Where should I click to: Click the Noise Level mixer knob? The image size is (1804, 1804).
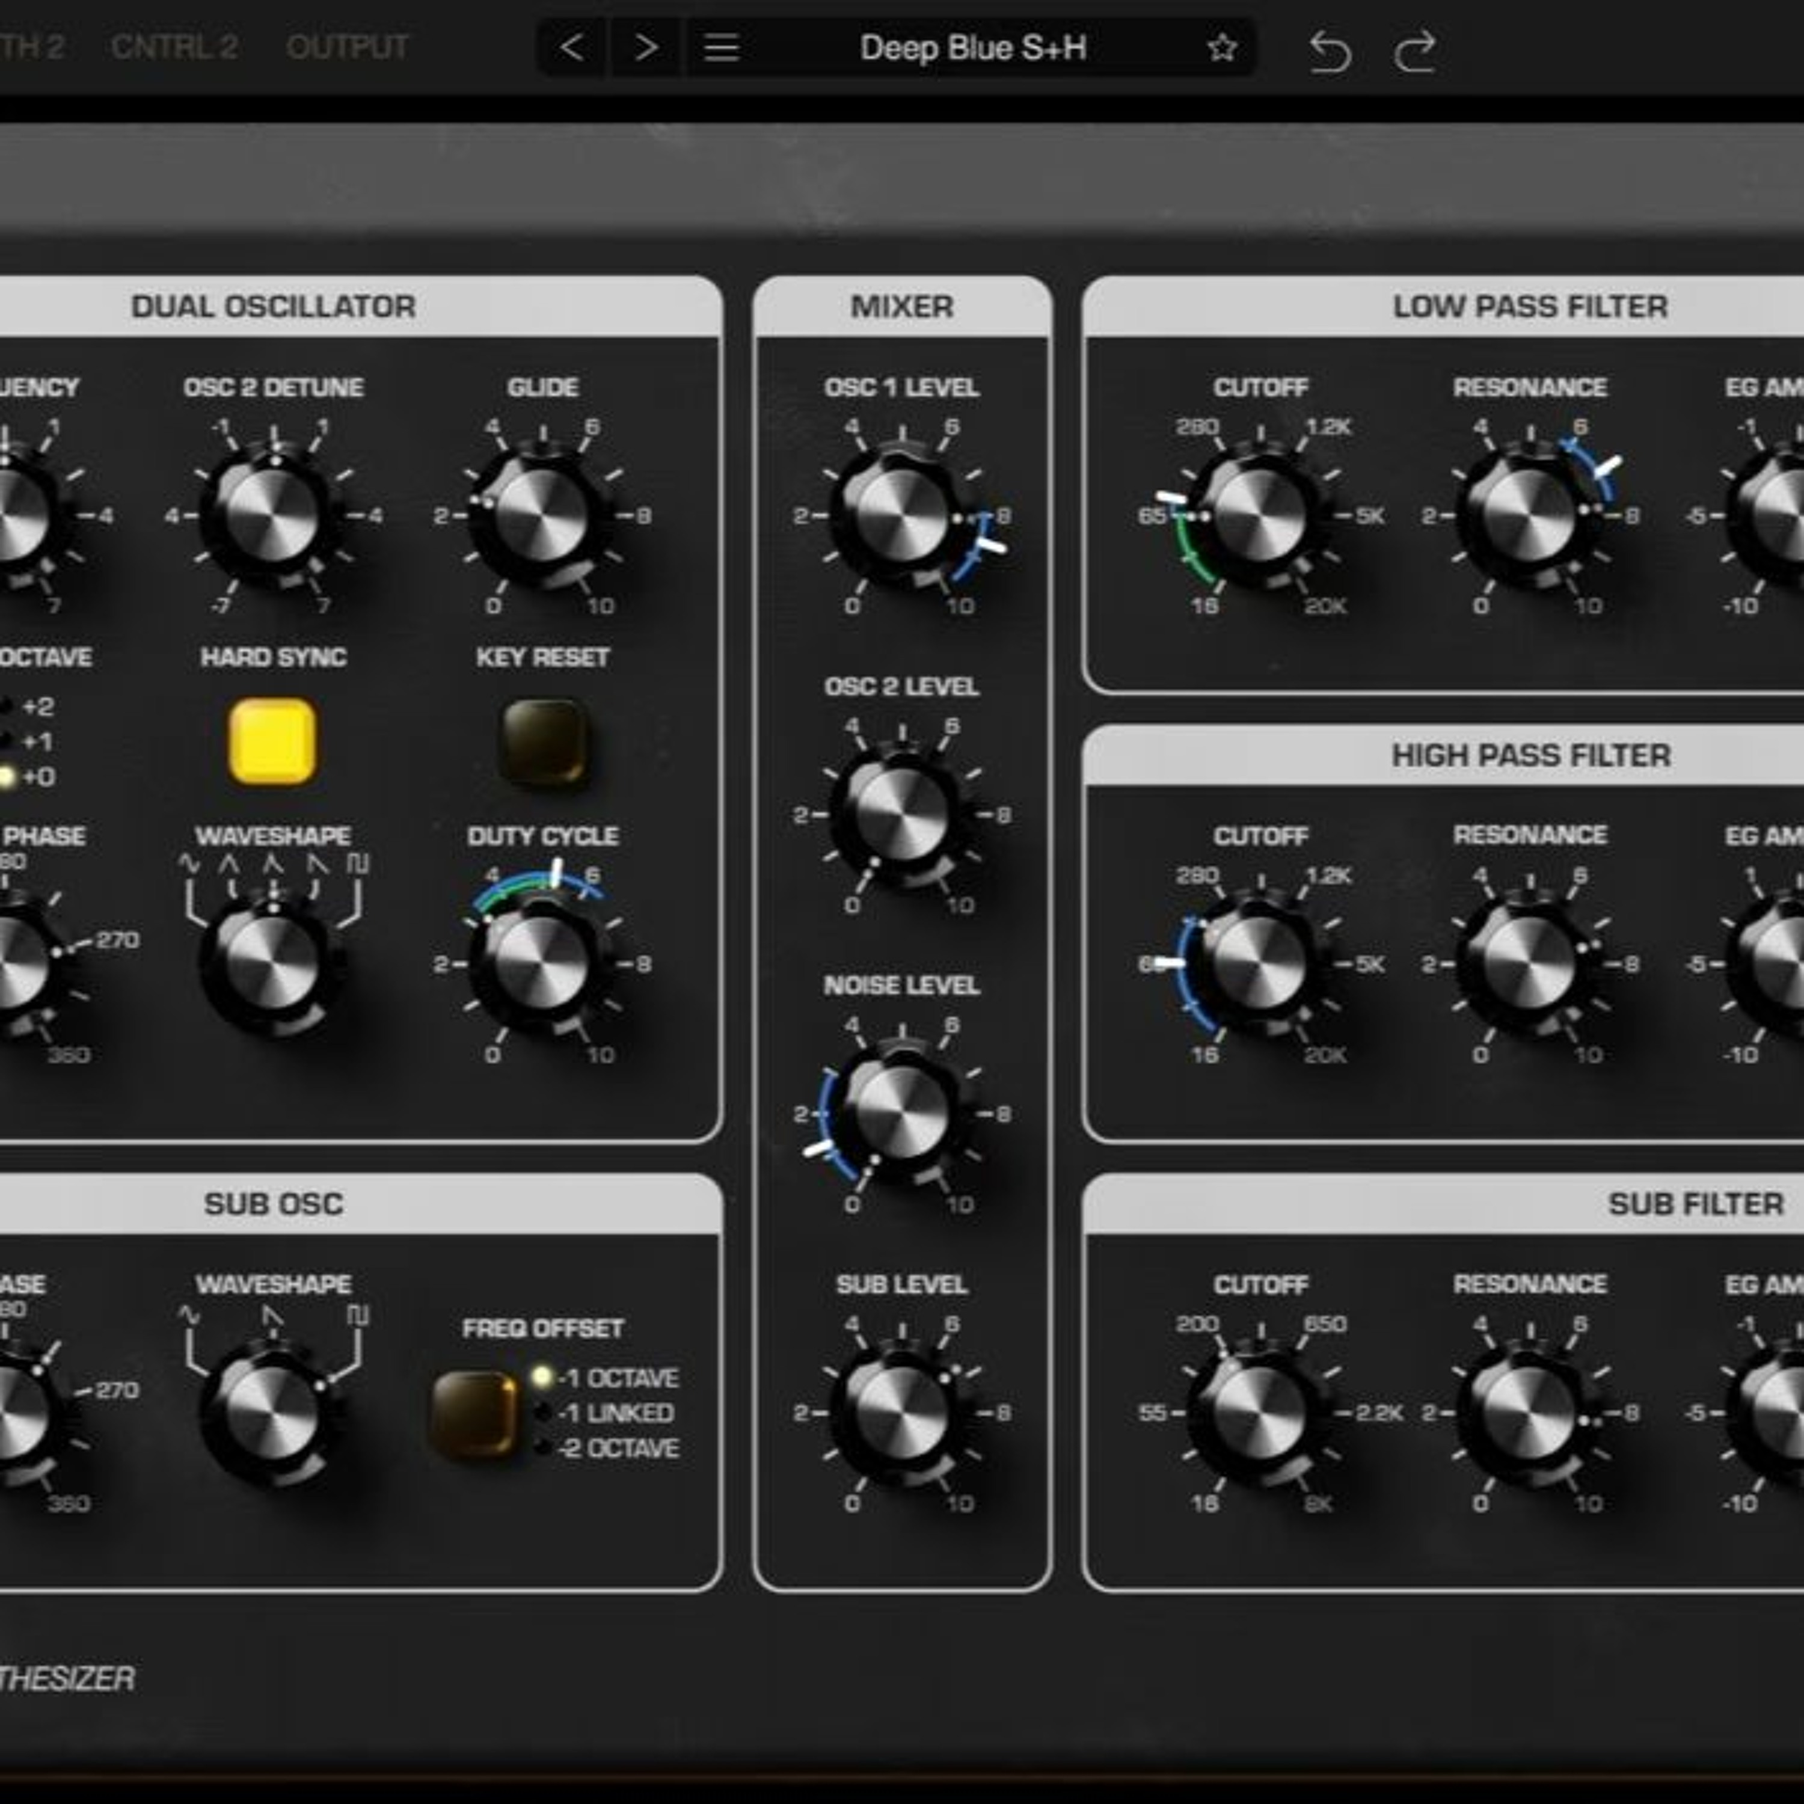point(901,1113)
